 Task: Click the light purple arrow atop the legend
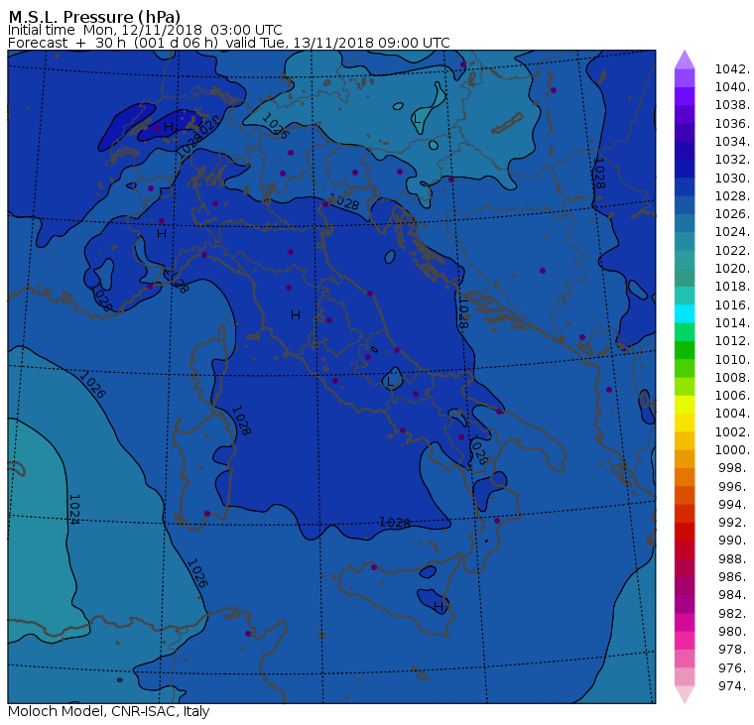pyautogui.click(x=685, y=60)
